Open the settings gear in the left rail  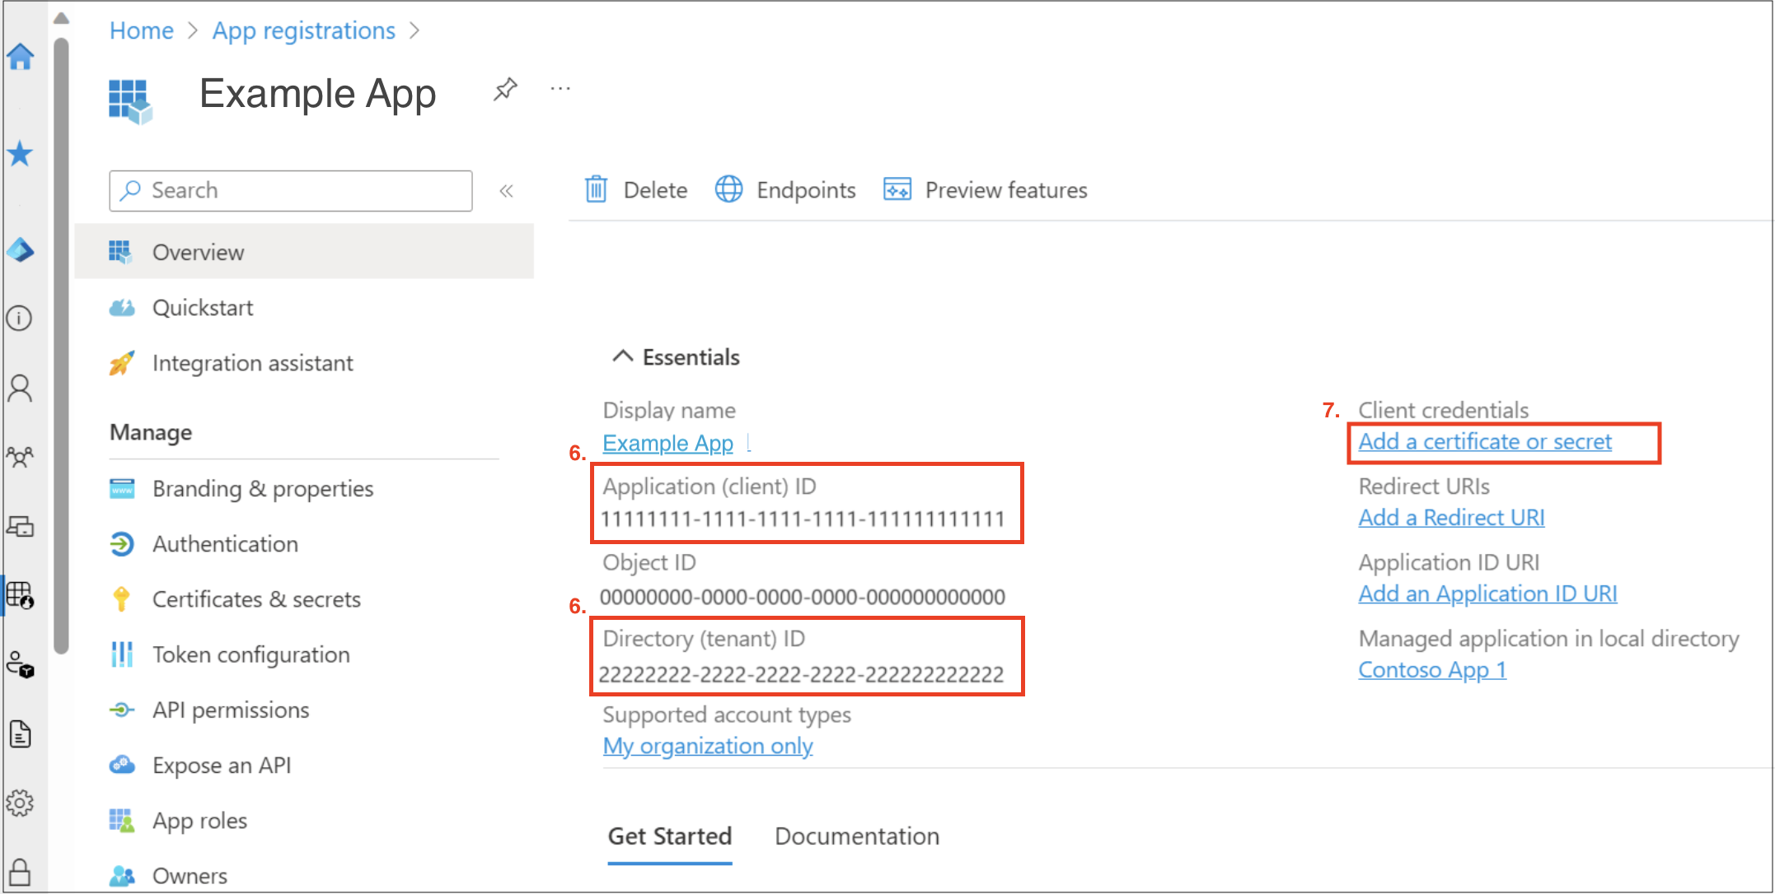pyautogui.click(x=20, y=804)
